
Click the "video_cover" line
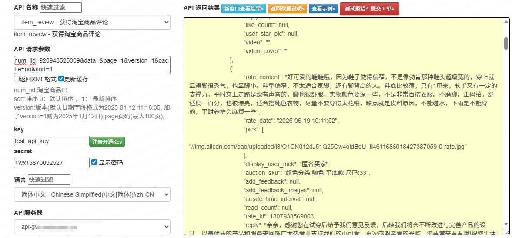[267, 51]
